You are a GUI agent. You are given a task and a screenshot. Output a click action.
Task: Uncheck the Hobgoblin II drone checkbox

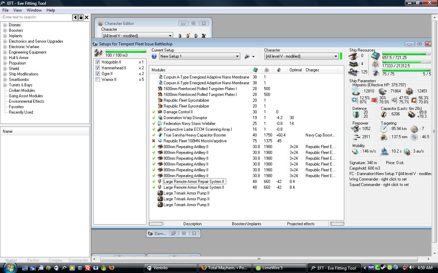point(98,62)
